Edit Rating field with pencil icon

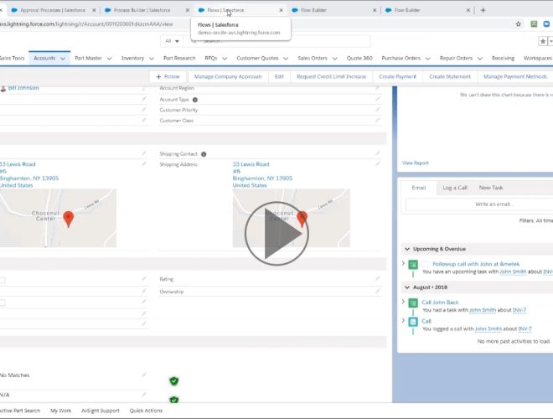[x=377, y=278]
